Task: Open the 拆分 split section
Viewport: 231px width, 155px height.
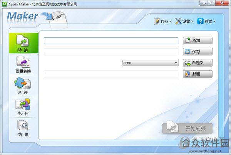Action: click(x=23, y=107)
